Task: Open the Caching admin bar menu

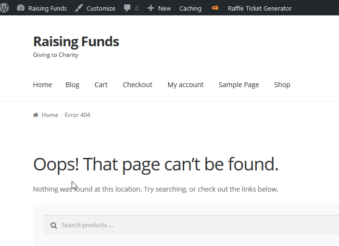Action: [190, 8]
